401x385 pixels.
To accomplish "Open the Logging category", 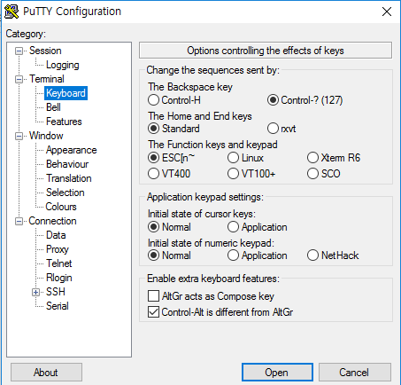I will click(x=63, y=65).
